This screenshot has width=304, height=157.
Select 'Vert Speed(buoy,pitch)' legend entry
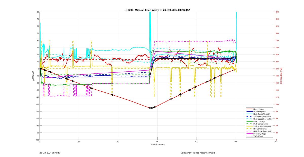(x=262, y=116)
